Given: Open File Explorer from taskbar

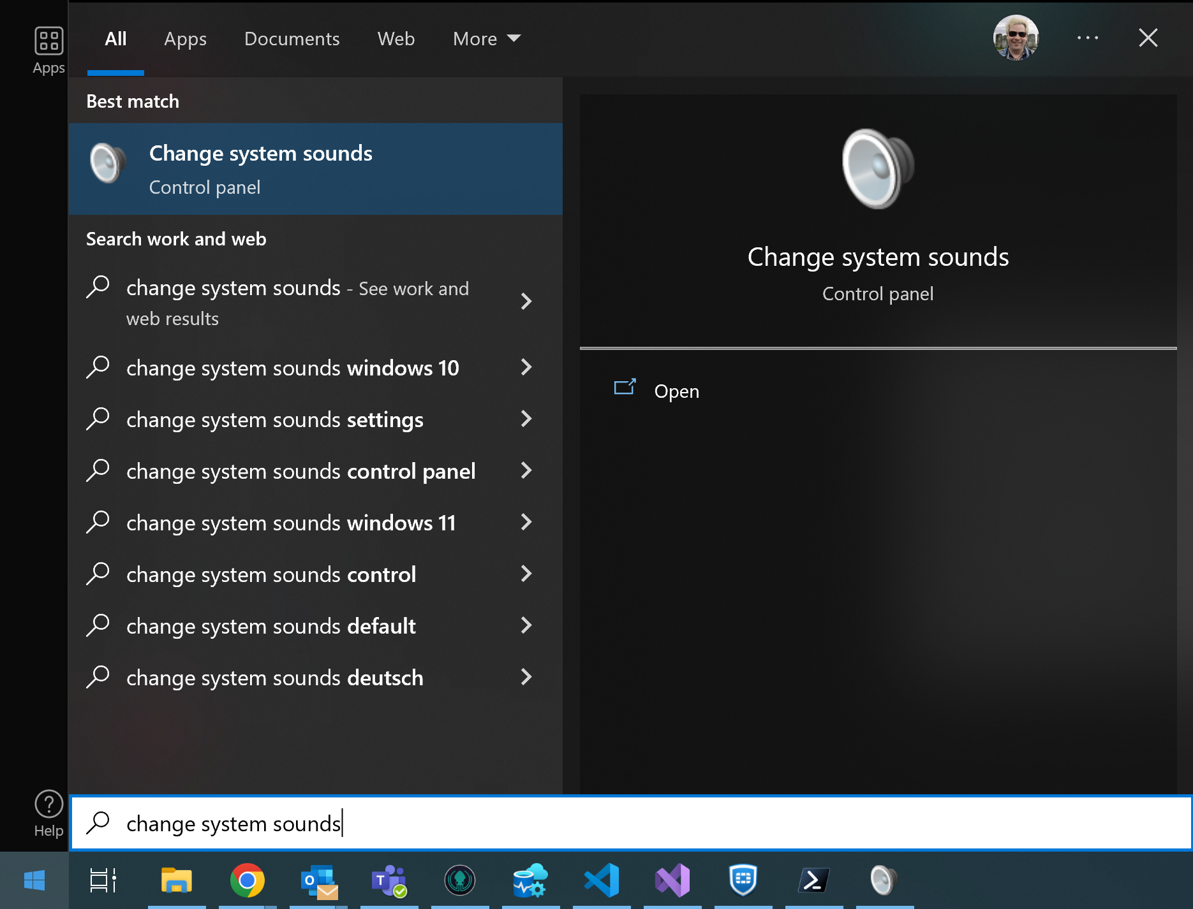Looking at the screenshot, I should (177, 881).
